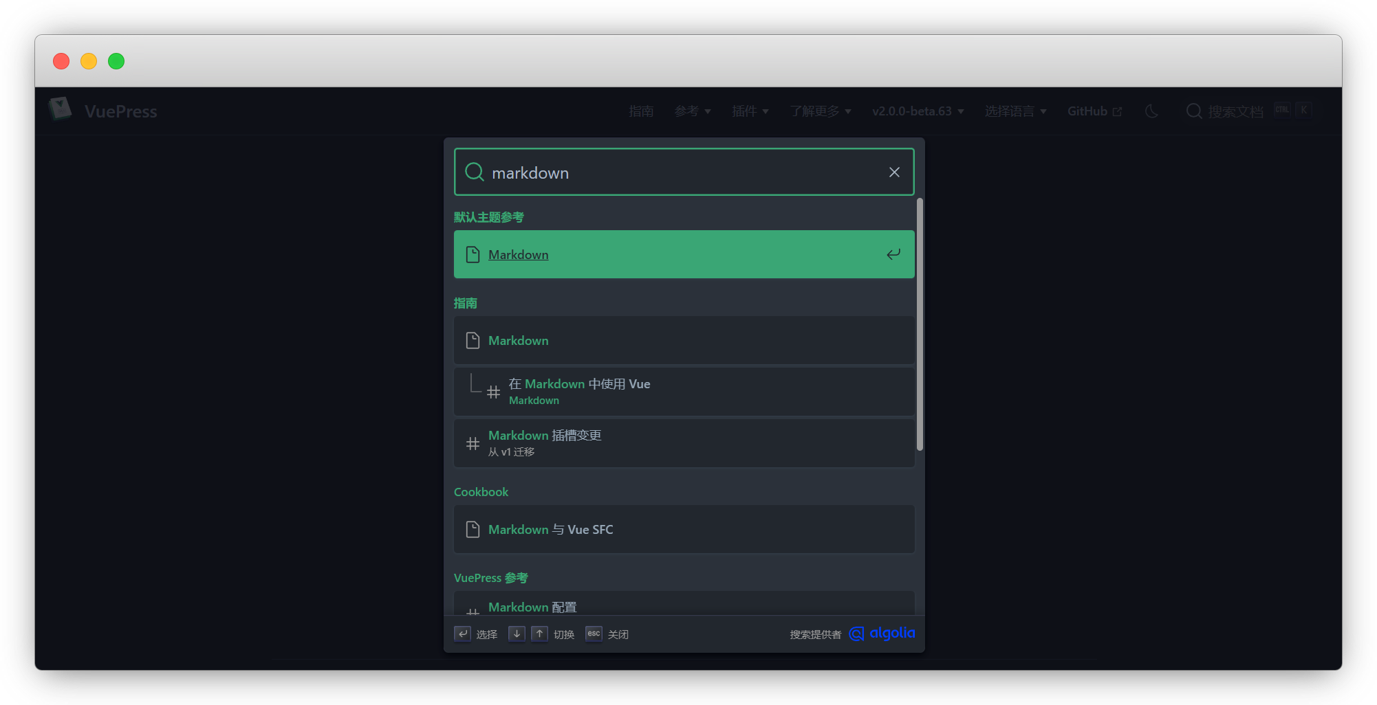This screenshot has height=705, width=1377.
Task: Select the 指南 navbar item
Action: pyautogui.click(x=641, y=111)
